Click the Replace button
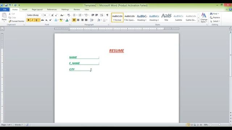 [x=215, y=18]
